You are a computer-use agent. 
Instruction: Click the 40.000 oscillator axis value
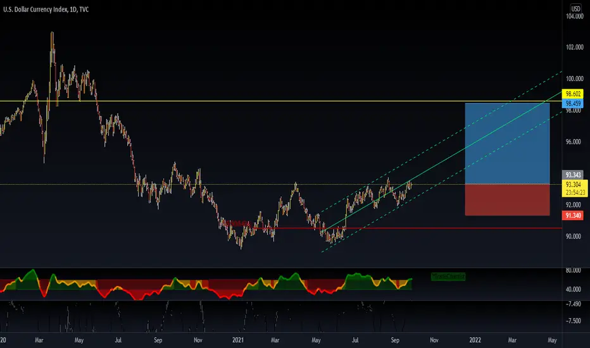point(573,289)
